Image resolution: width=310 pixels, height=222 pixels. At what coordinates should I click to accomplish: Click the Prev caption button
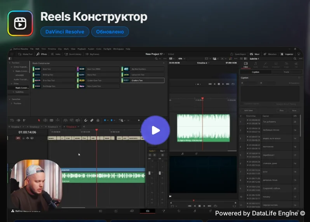click(282, 110)
